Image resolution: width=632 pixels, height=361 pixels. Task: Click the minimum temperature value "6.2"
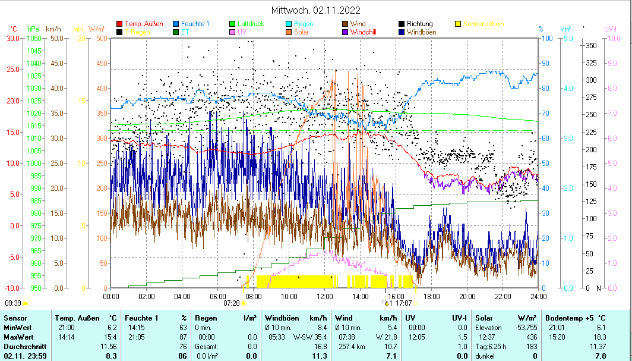(x=112, y=328)
